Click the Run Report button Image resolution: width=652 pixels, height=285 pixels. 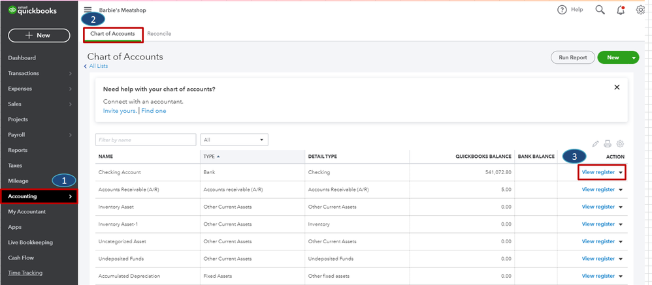pyautogui.click(x=572, y=57)
